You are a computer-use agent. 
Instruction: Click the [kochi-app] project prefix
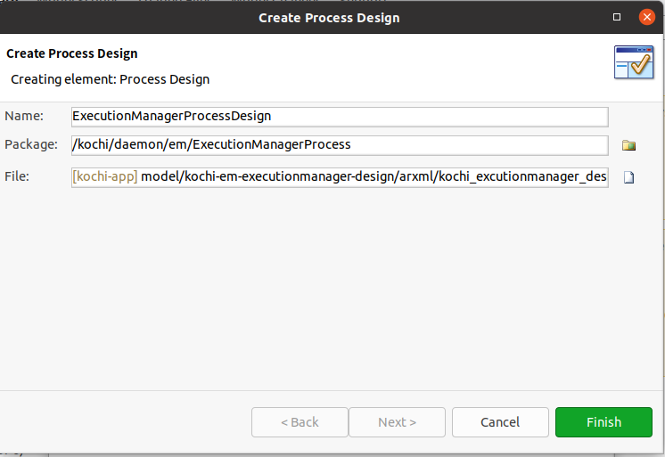105,176
